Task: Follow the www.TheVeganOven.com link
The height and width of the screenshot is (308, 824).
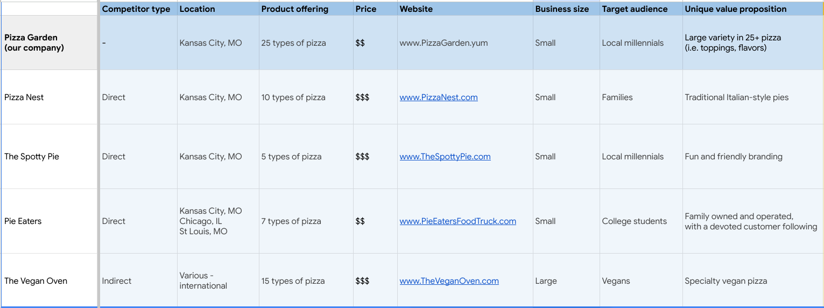Action: point(449,281)
